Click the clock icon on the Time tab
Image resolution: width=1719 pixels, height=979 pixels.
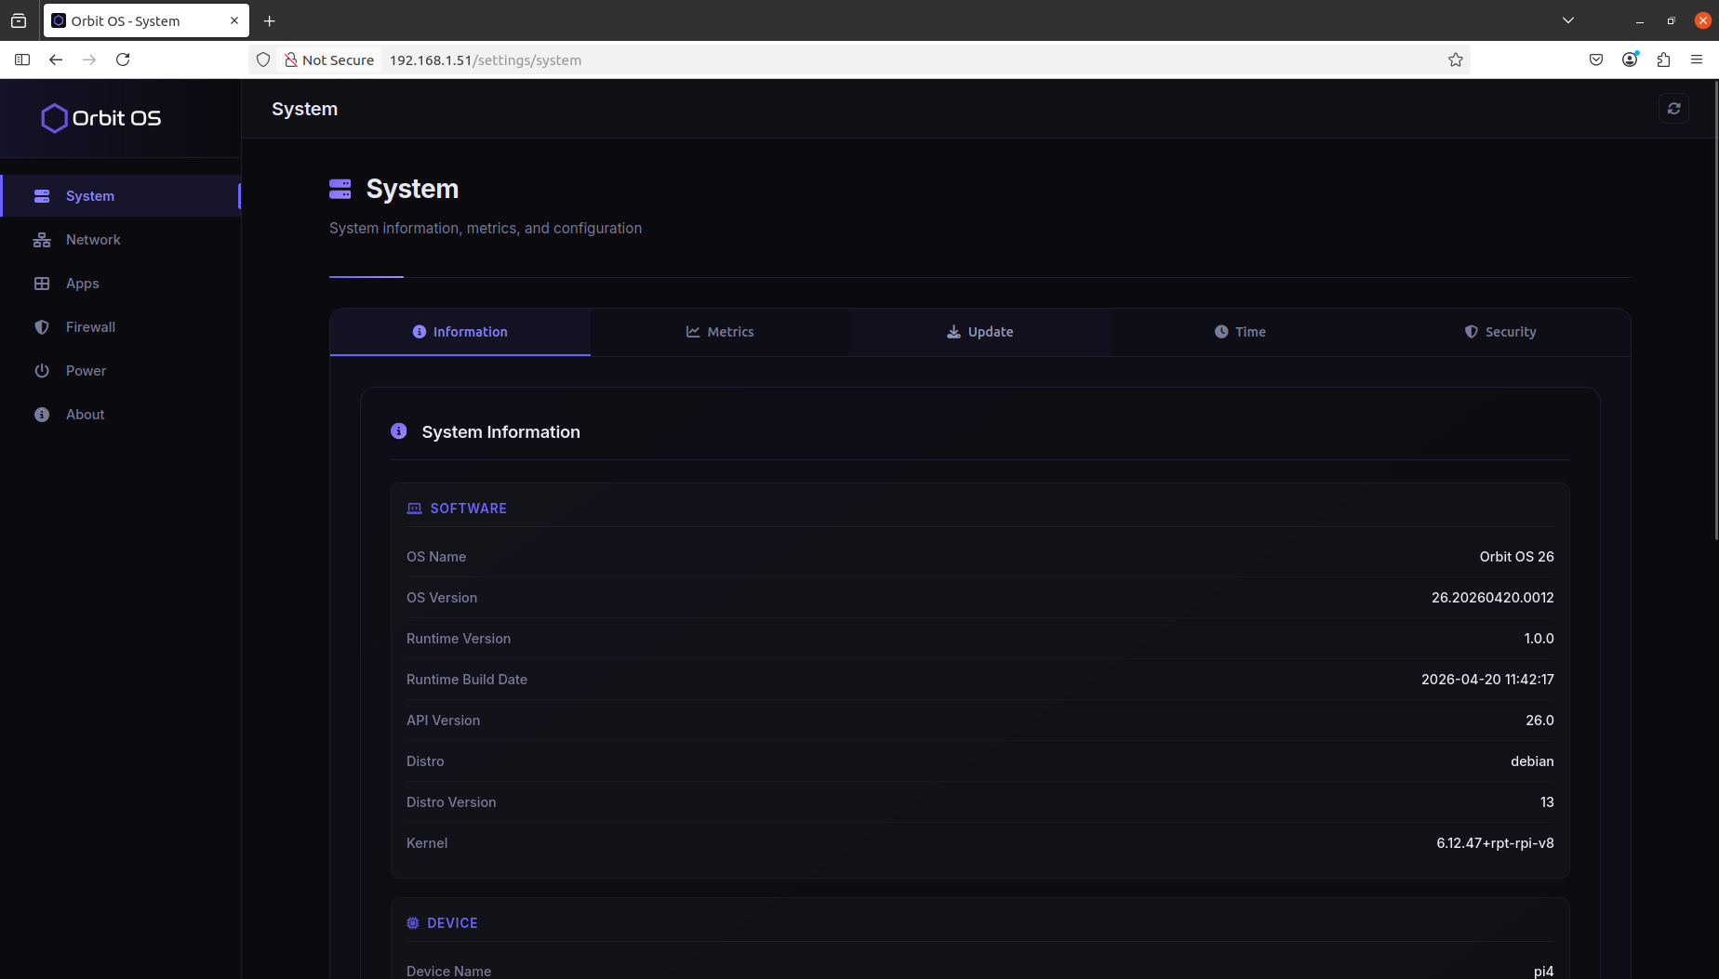pos(1221,331)
